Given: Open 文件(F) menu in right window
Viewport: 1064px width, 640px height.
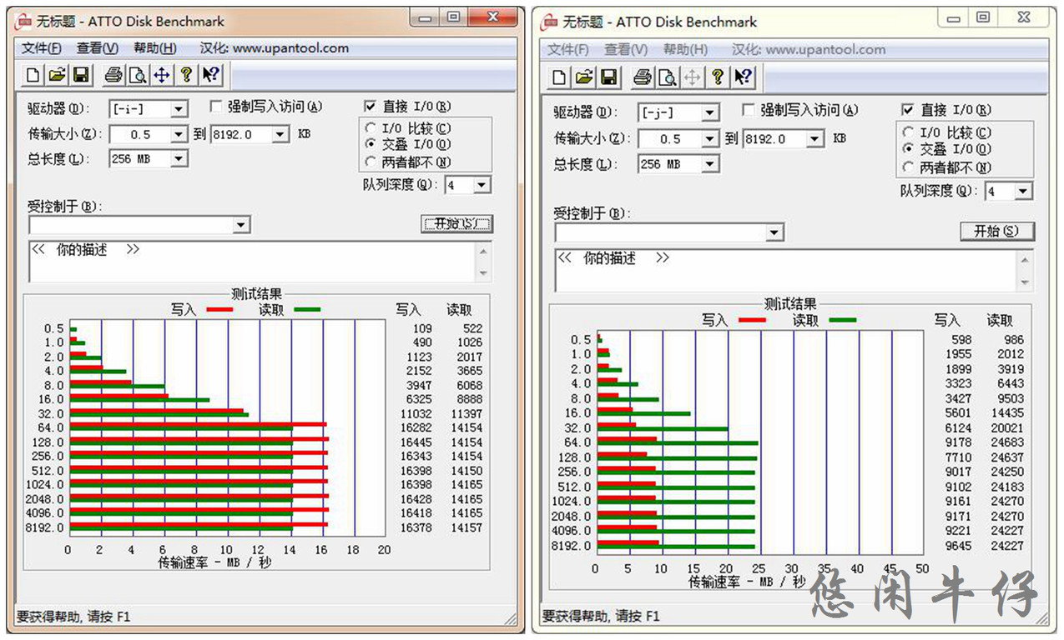Looking at the screenshot, I should coord(568,50).
